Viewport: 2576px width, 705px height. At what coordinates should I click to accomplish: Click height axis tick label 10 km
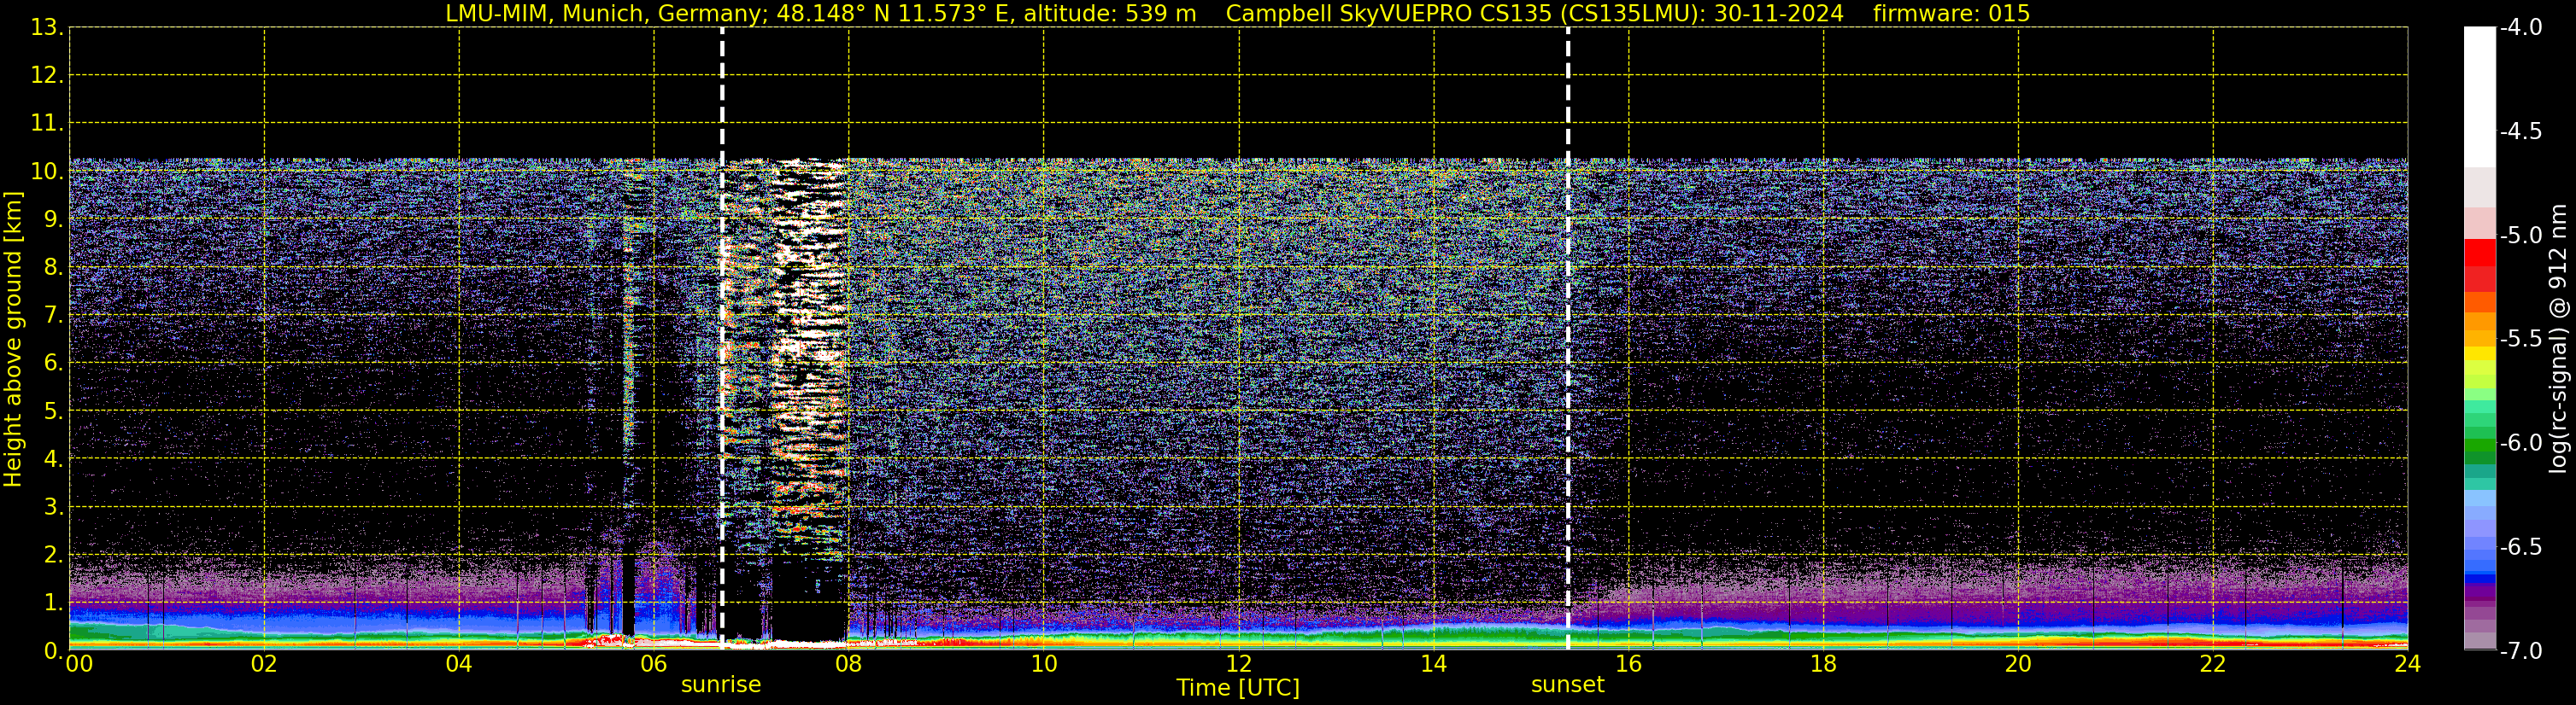click(x=46, y=172)
